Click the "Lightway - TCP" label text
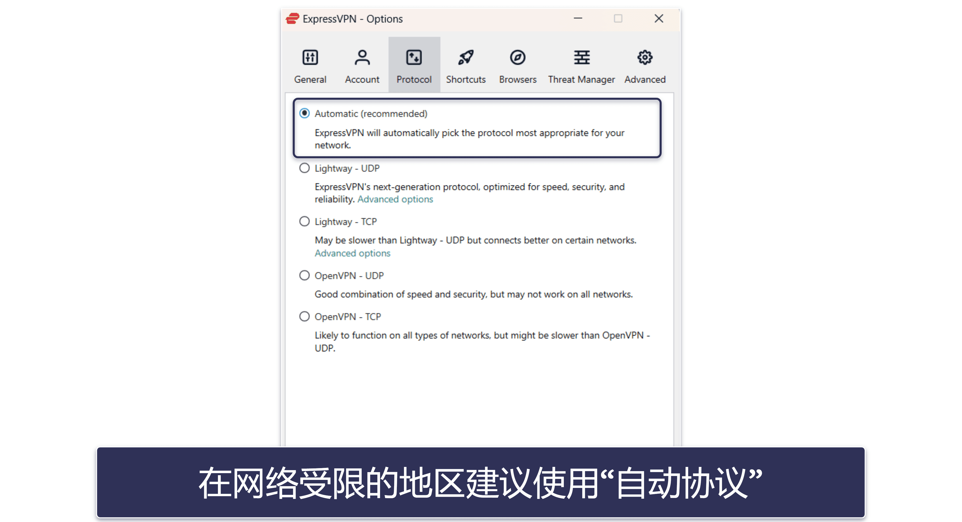Image resolution: width=962 pixels, height=522 pixels. coord(345,222)
